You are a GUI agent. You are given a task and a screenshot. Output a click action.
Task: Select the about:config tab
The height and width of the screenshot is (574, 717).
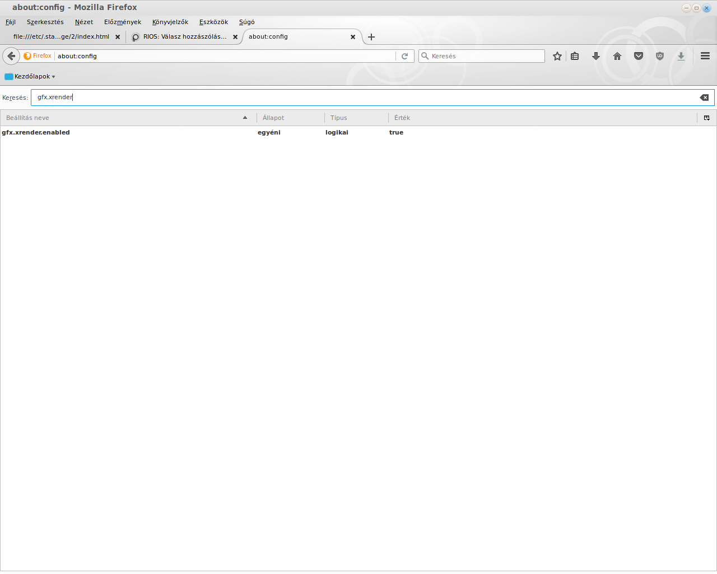(302, 37)
